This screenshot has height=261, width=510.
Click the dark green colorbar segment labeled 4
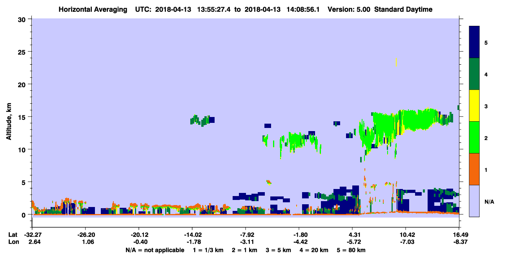[474, 74]
